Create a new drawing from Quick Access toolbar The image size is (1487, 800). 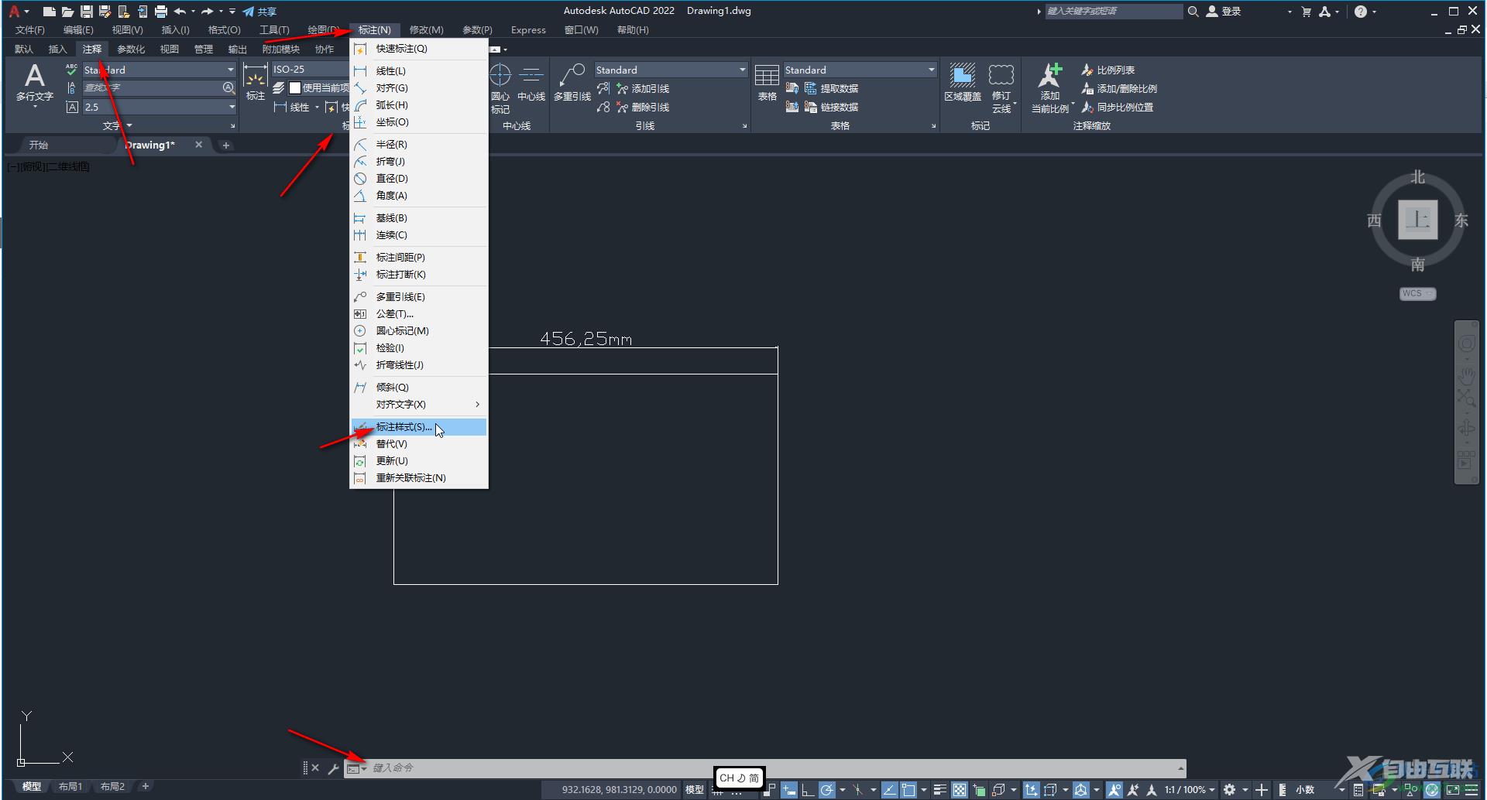(x=49, y=12)
